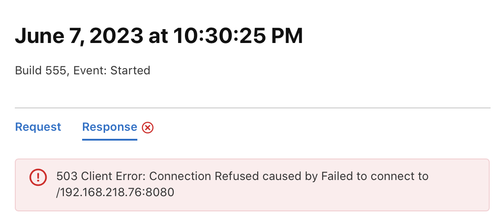Click the Event: Started label

pyautogui.click(x=112, y=70)
